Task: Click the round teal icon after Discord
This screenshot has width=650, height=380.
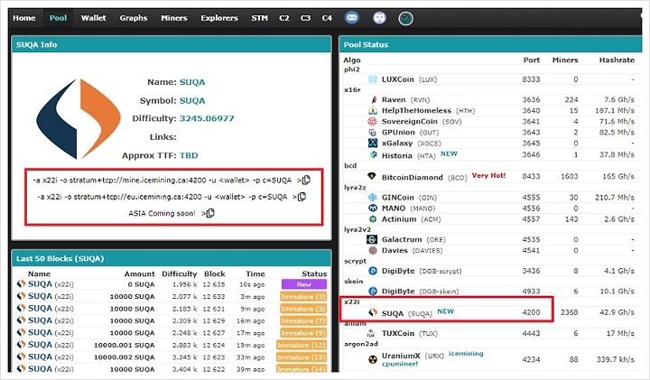Action: (406, 18)
